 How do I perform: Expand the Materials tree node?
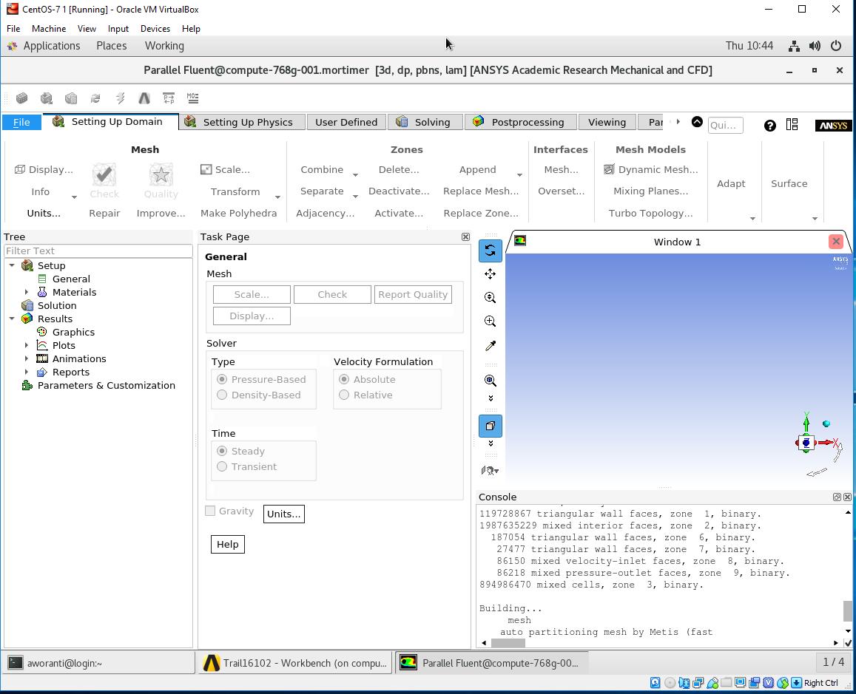[x=26, y=292]
